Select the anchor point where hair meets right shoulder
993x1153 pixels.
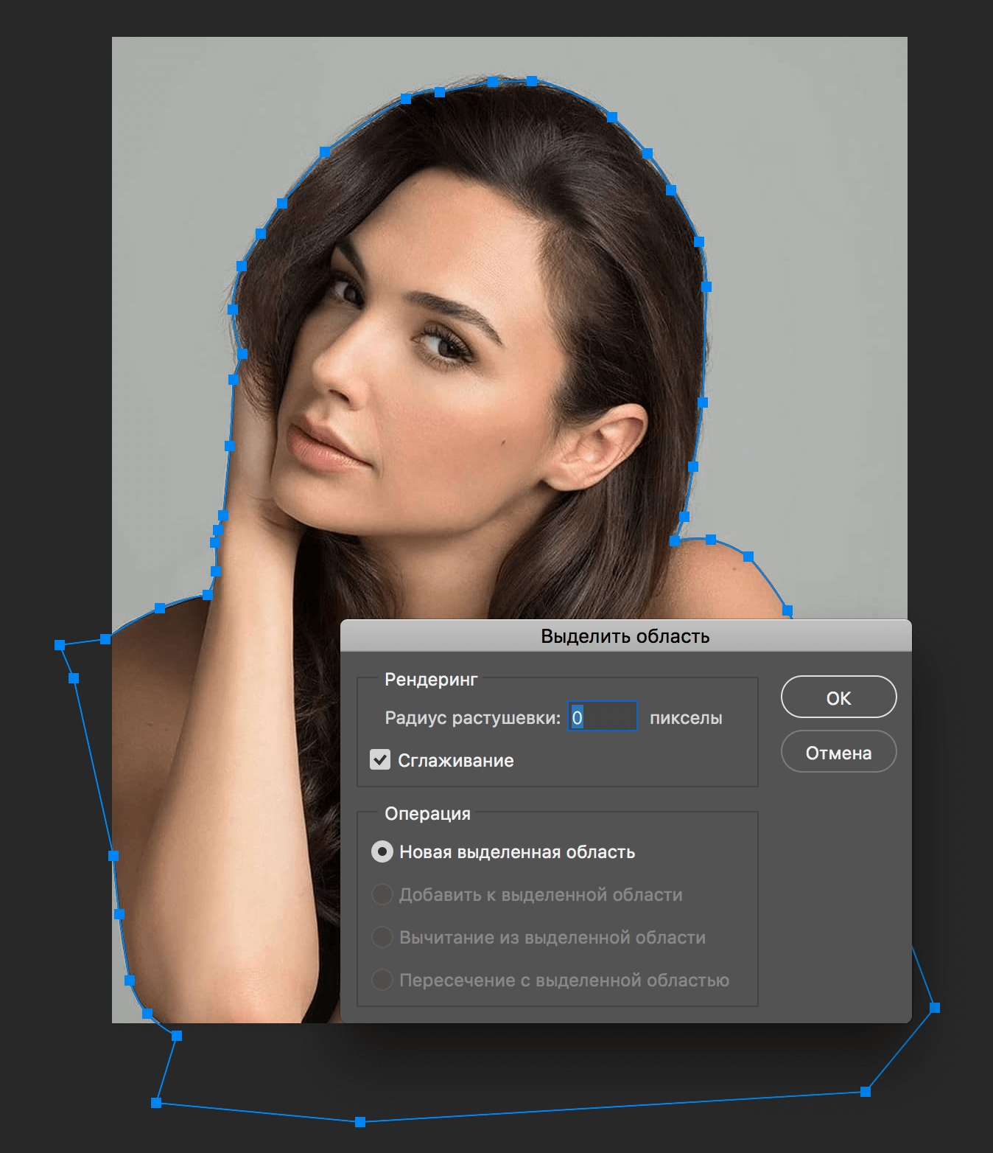point(675,541)
